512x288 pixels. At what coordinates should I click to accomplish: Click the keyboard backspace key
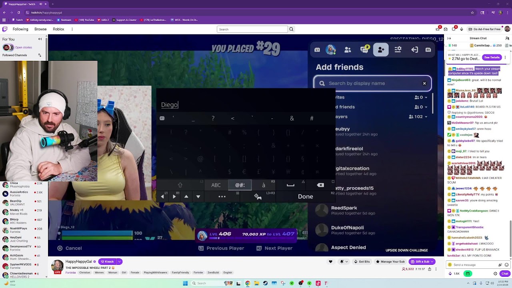(x=320, y=185)
